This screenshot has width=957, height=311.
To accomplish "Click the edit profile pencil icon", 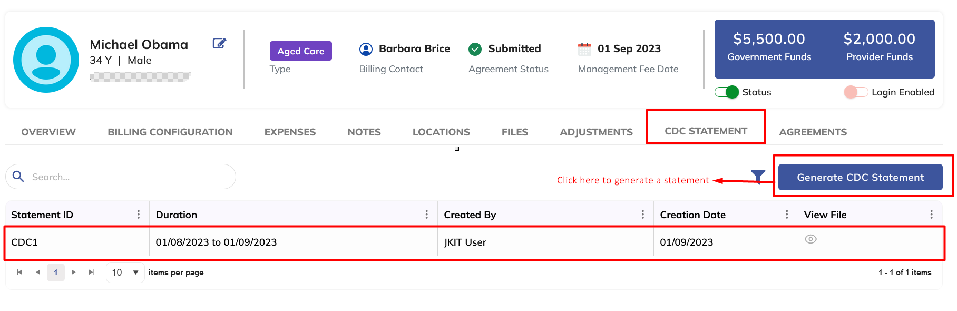I will [x=219, y=43].
